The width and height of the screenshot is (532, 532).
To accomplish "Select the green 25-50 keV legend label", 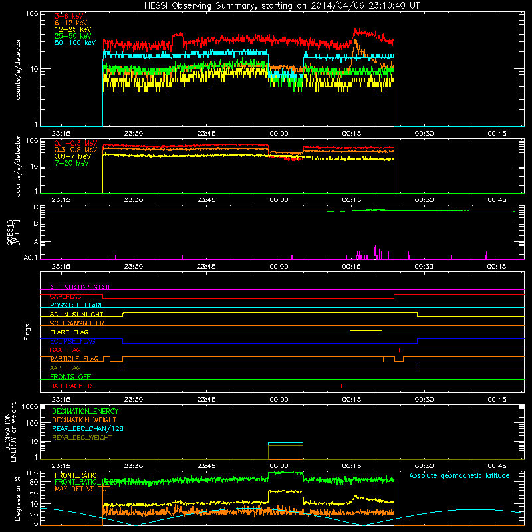I will pos(73,36).
